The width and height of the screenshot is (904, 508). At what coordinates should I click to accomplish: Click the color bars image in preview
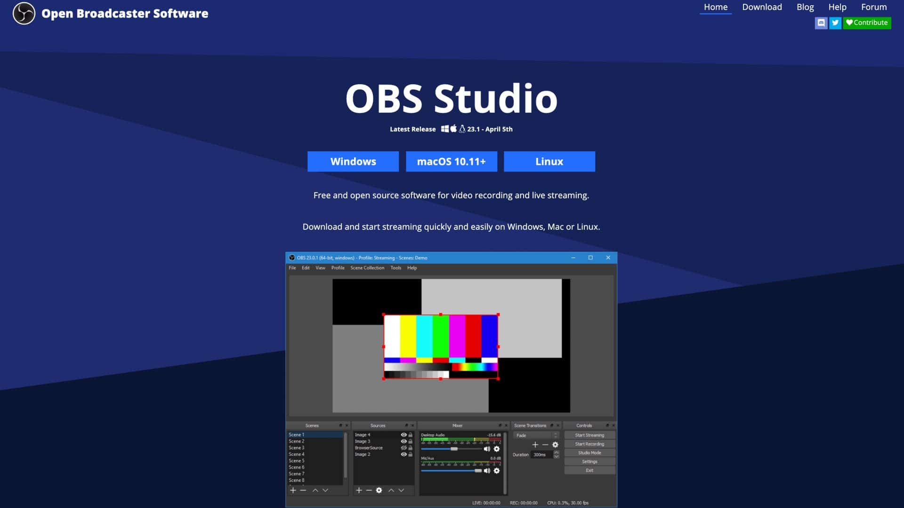pyautogui.click(x=441, y=347)
